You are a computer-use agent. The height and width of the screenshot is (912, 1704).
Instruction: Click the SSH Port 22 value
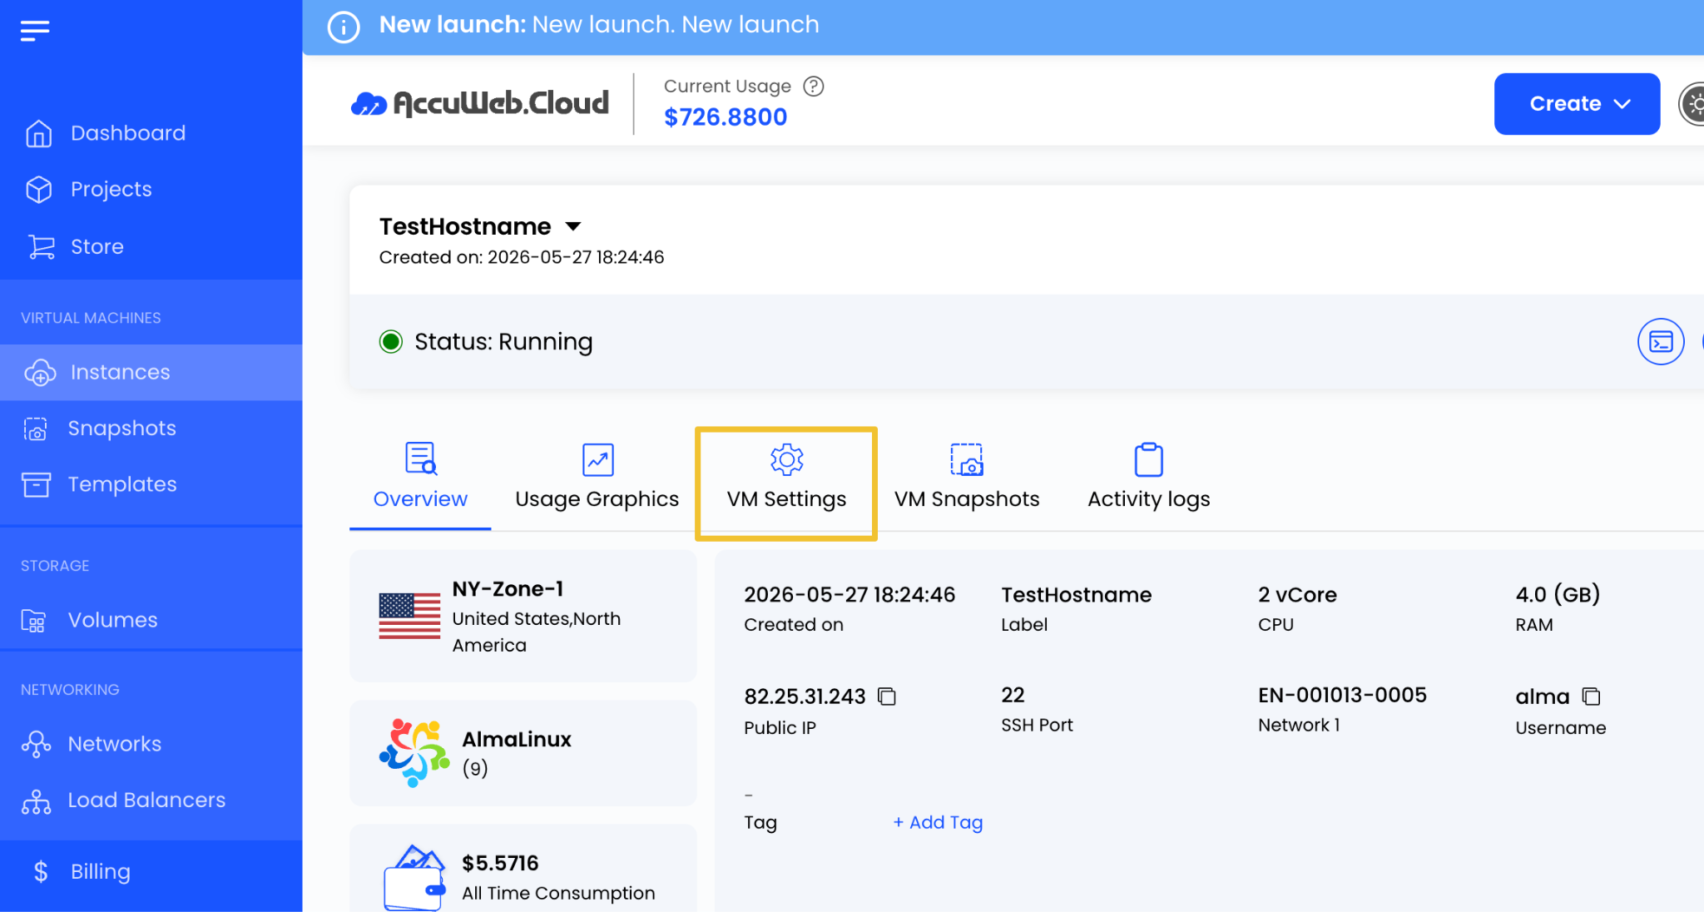point(1013,696)
